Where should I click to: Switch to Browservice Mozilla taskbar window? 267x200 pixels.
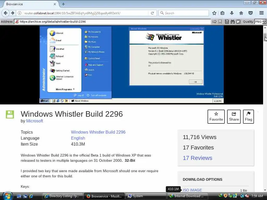[x=104, y=196]
